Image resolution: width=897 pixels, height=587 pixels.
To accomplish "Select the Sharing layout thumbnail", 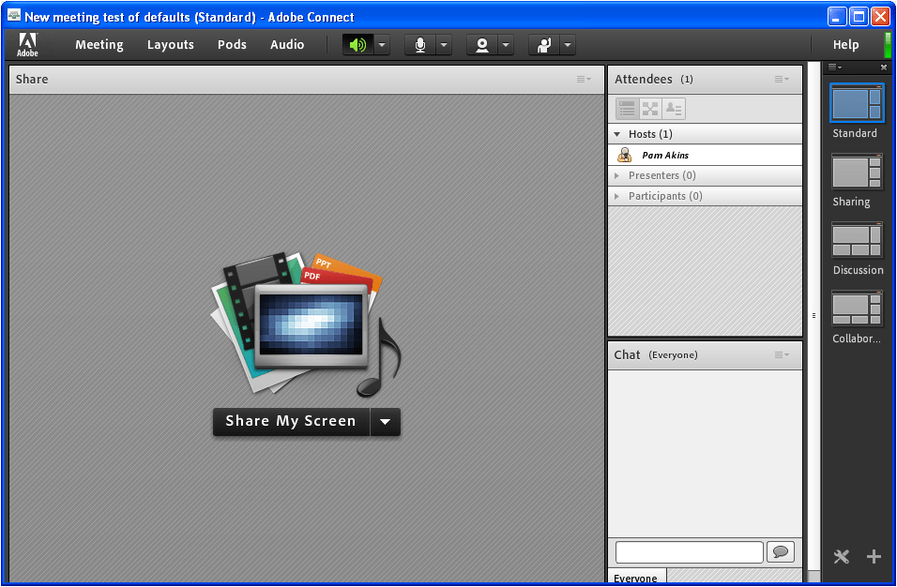I will pyautogui.click(x=857, y=171).
